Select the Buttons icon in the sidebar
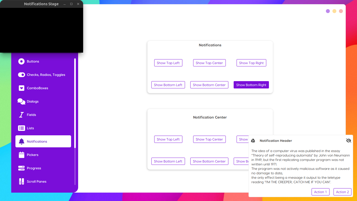The image size is (357, 201). coord(21,61)
